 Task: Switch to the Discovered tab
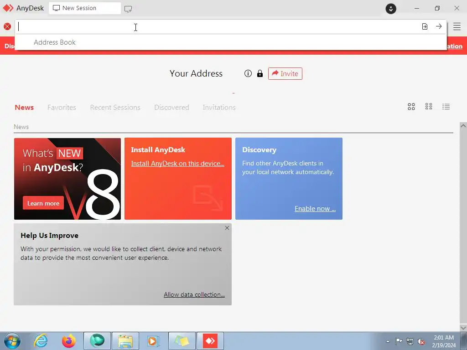[171, 108]
